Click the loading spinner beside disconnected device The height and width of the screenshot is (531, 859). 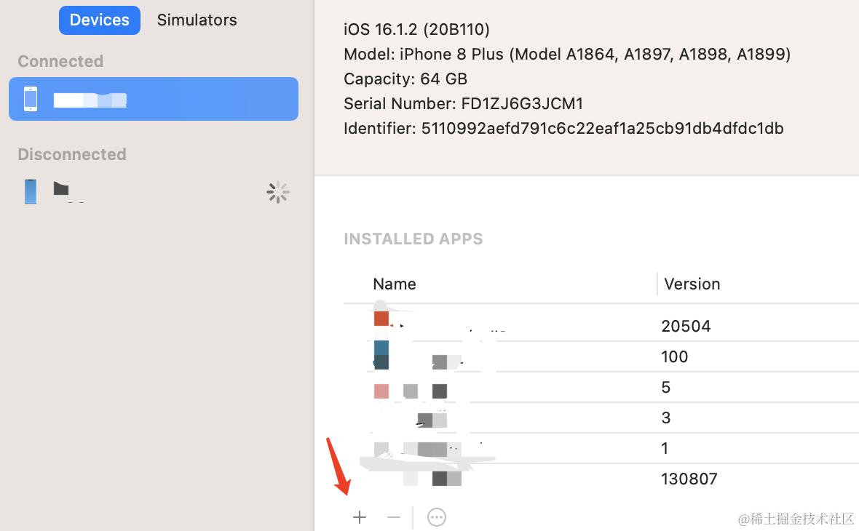point(277,192)
